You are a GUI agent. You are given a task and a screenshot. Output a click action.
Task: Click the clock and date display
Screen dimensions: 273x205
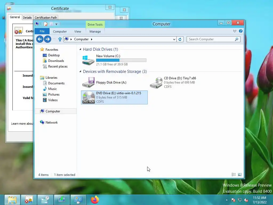click(259, 200)
